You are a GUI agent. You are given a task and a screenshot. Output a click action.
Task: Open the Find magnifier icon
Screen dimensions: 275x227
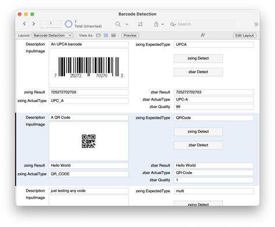118,24
